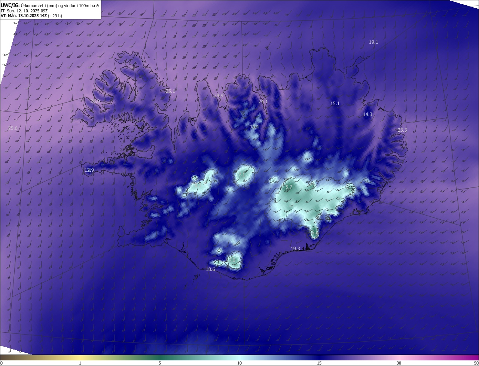Click the 19.1 value in the northeast

(373, 42)
